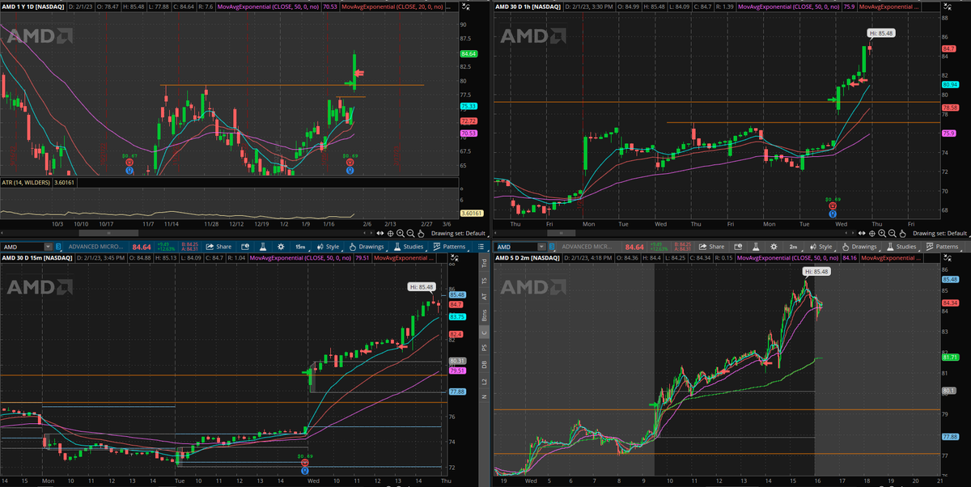Switch to the AT side tab
The height and width of the screenshot is (487, 971).
pyautogui.click(x=485, y=296)
